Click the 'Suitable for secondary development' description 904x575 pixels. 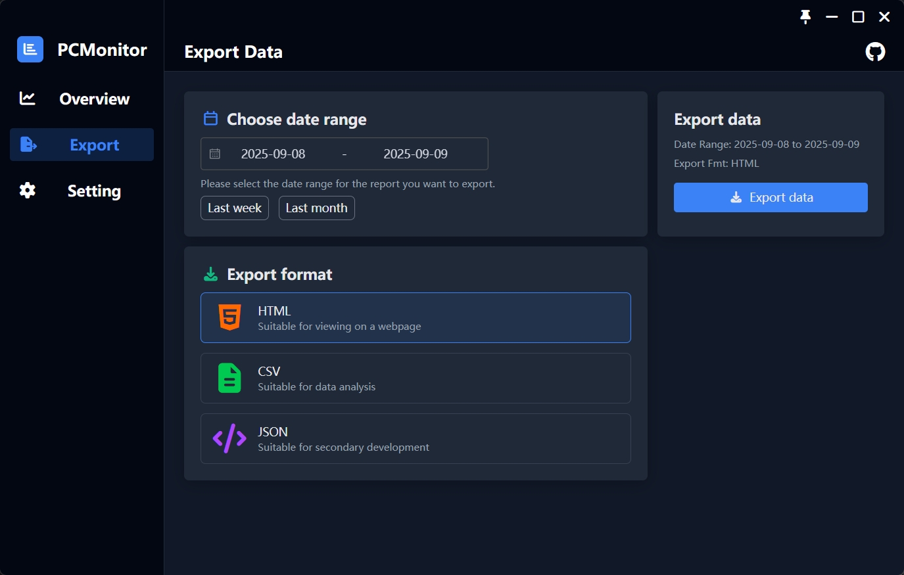(x=343, y=447)
